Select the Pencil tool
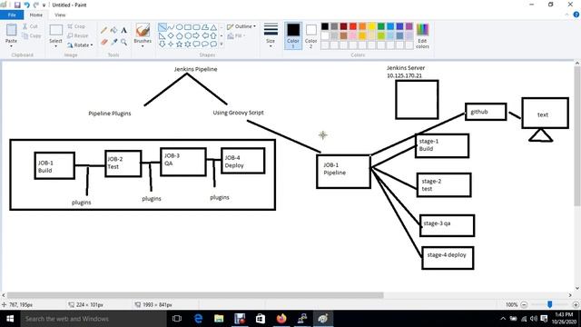The width and height of the screenshot is (581, 327). 104,30
